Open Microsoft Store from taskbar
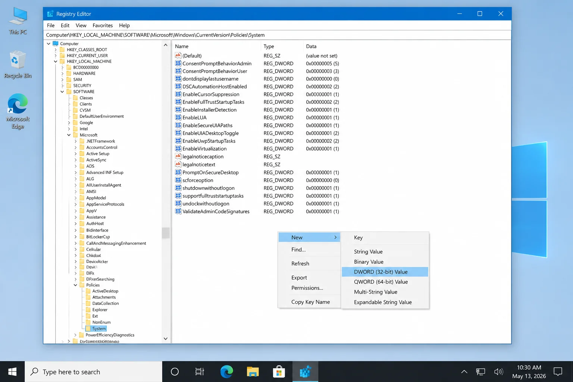Screen dimensions: 573x382 (279, 372)
